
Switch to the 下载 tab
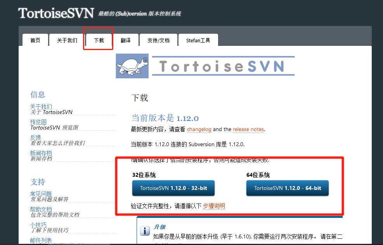pyautogui.click(x=99, y=40)
